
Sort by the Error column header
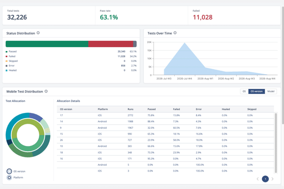(198, 109)
